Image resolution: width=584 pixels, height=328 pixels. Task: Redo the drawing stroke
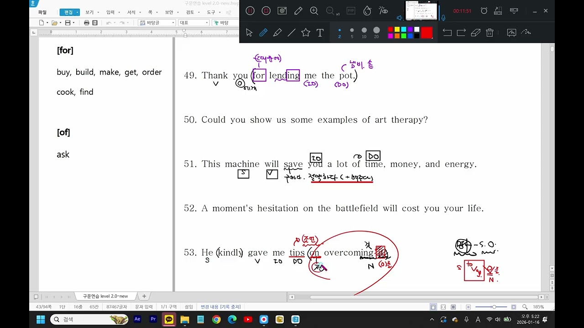pyautogui.click(x=461, y=32)
